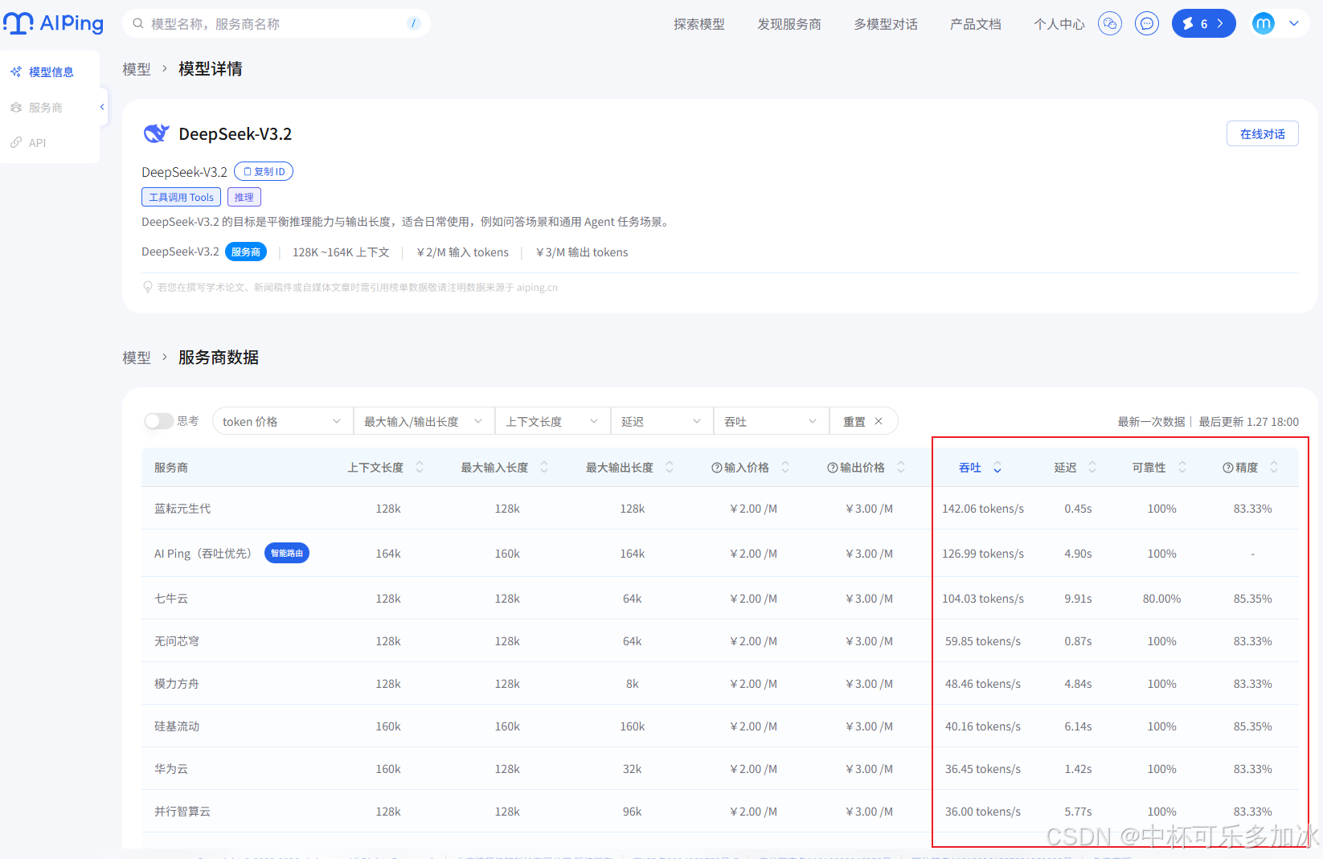Viewport: 1323px width, 859px height.
Task: Click the search magnifier icon
Action: (x=138, y=23)
